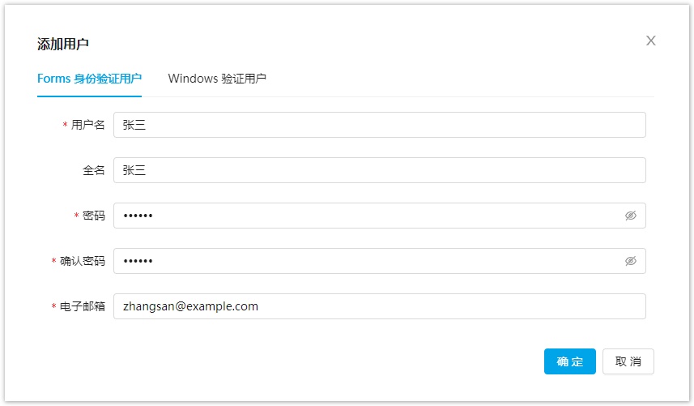Screen dimensions: 694x406
Task: Click the red asterisk beside 电子邮箱
Action: [x=53, y=306]
